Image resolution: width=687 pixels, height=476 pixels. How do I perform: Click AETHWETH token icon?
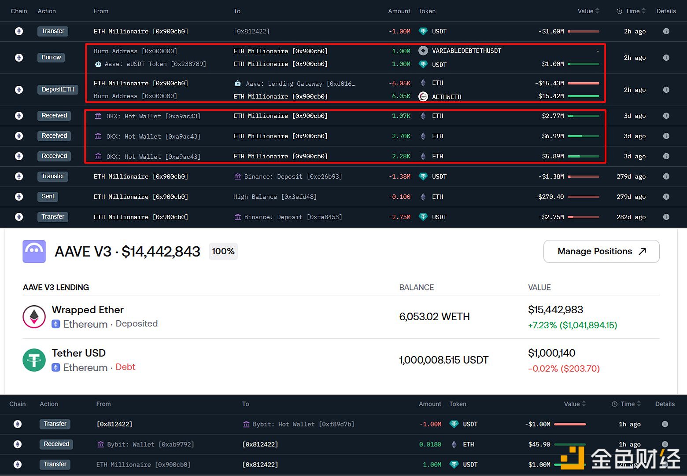[x=423, y=96]
